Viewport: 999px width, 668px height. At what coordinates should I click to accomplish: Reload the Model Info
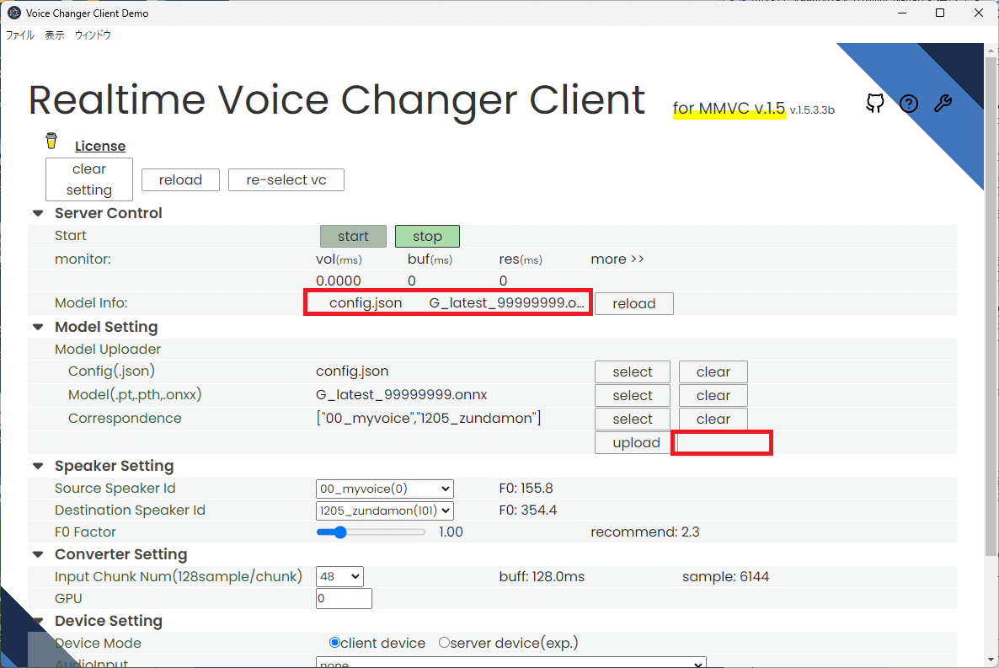[x=634, y=303]
